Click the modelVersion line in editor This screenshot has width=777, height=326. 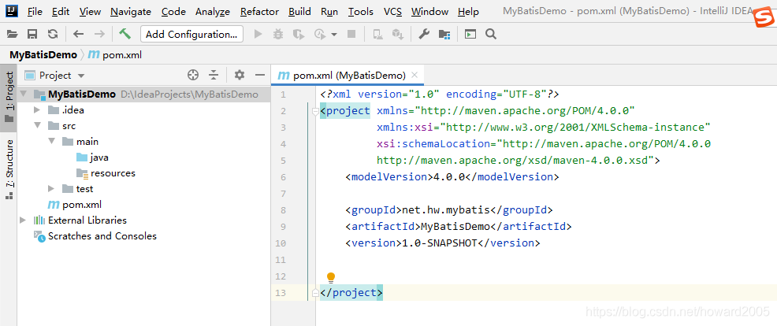452,177
